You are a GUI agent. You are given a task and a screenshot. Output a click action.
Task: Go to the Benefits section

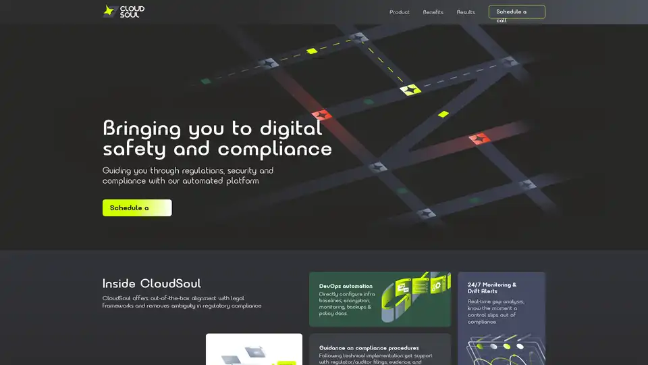point(433,12)
